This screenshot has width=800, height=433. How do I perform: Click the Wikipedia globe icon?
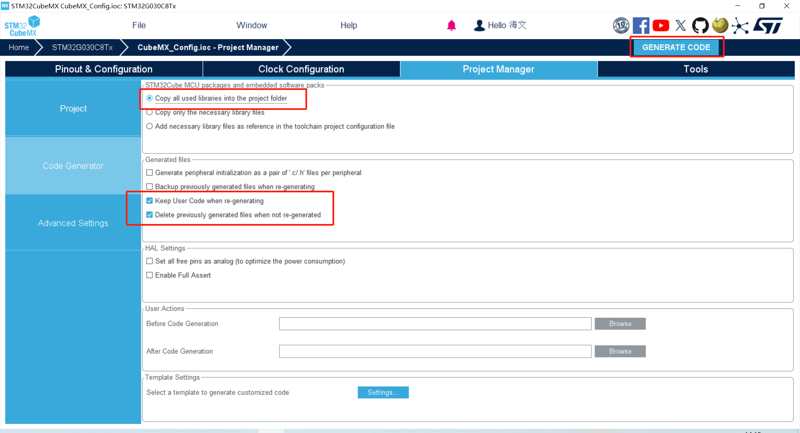click(720, 25)
